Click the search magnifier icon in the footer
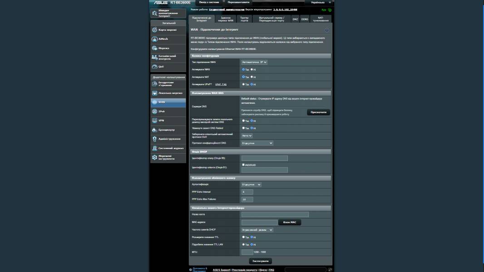 (330, 270)
